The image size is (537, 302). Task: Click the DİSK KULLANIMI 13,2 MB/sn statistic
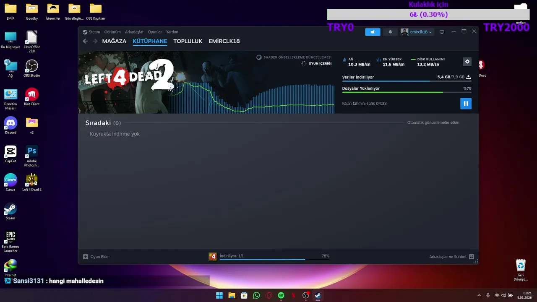(x=428, y=62)
